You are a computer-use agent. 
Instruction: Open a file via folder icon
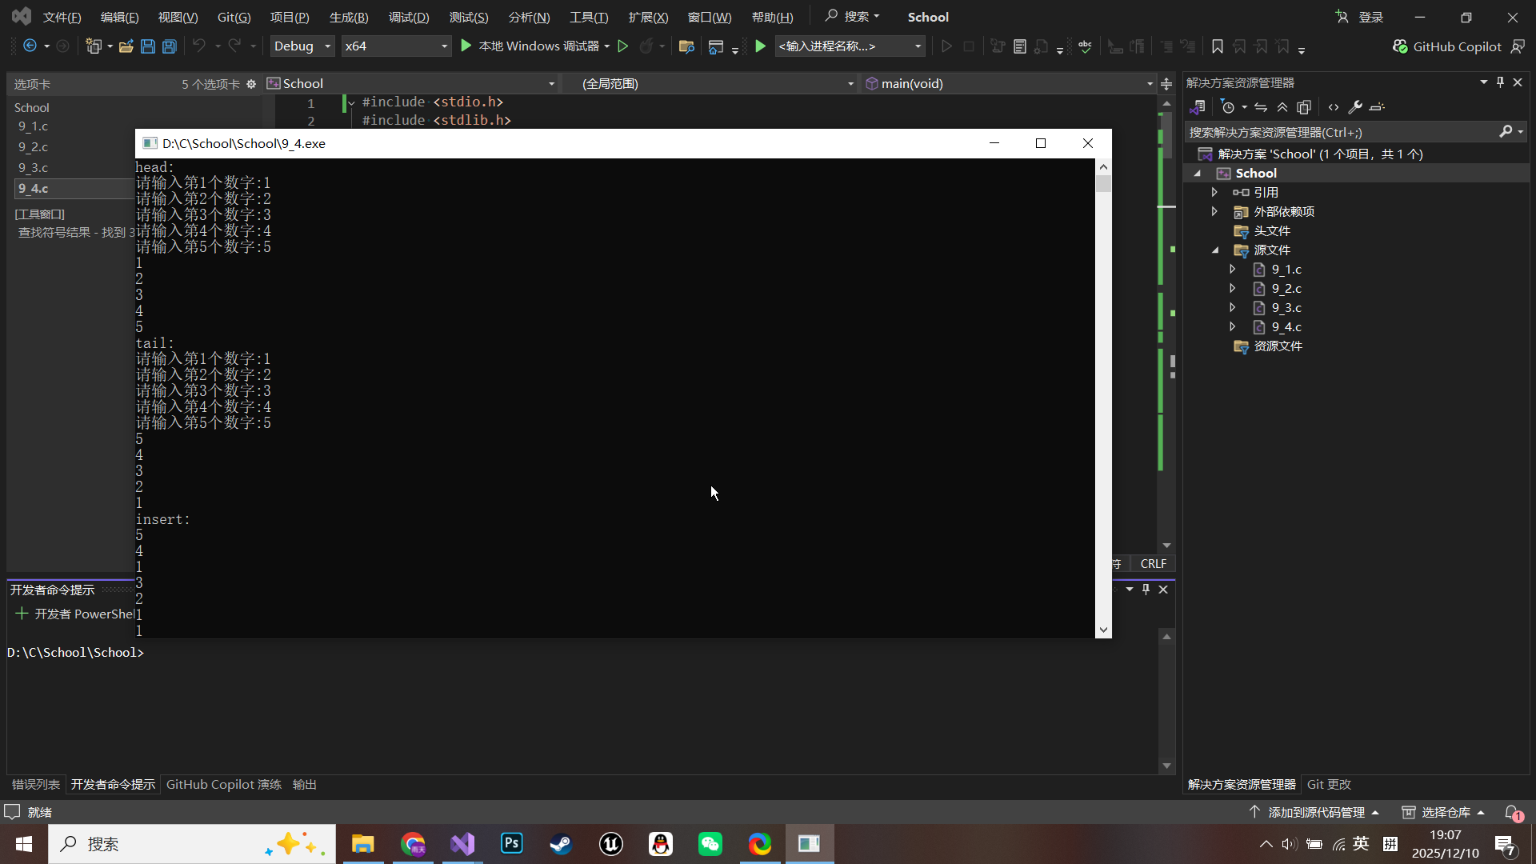[x=126, y=46]
